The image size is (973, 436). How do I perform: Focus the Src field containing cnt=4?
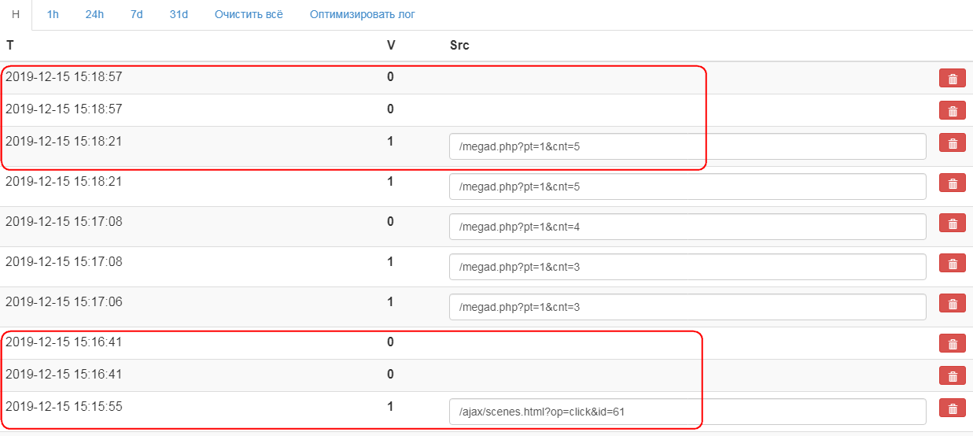tap(687, 227)
